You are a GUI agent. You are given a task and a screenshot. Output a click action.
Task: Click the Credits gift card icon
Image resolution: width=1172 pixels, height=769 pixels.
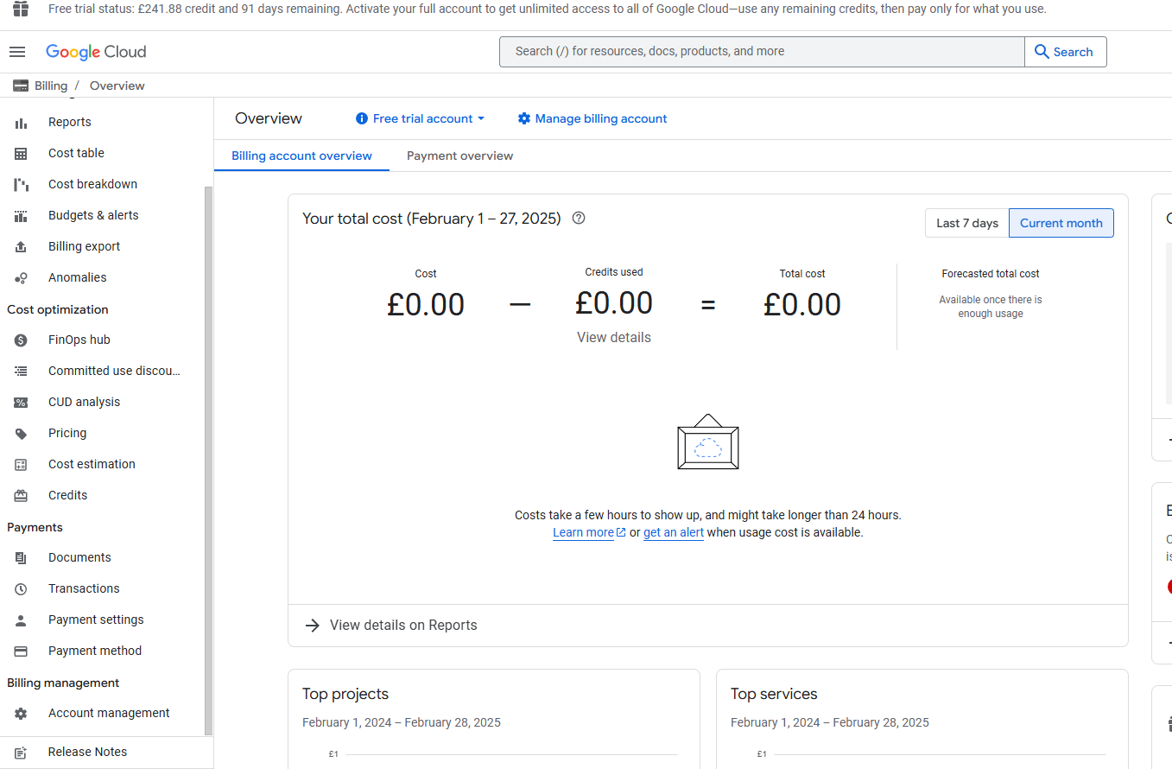21,496
